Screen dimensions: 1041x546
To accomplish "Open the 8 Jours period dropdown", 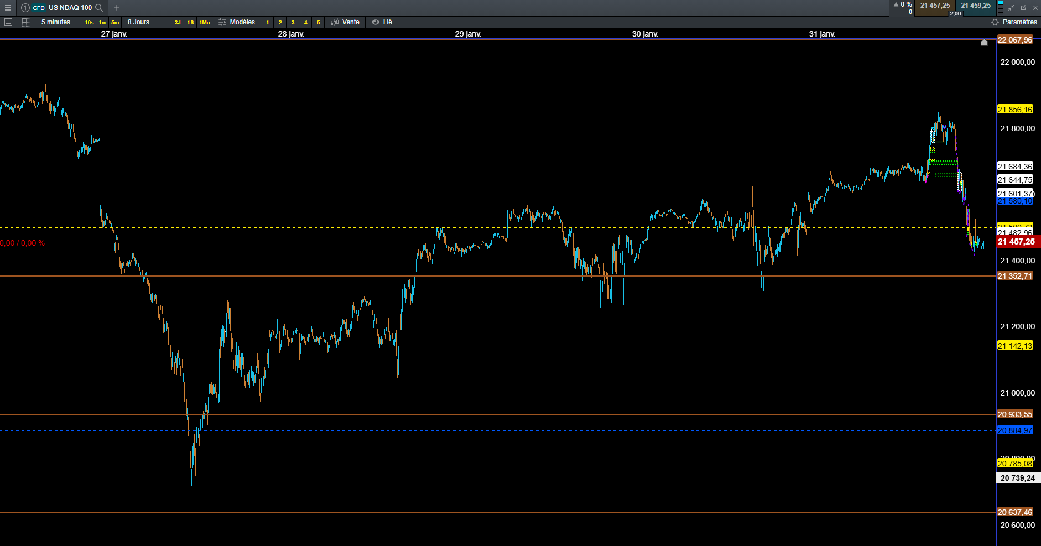I will pos(147,22).
